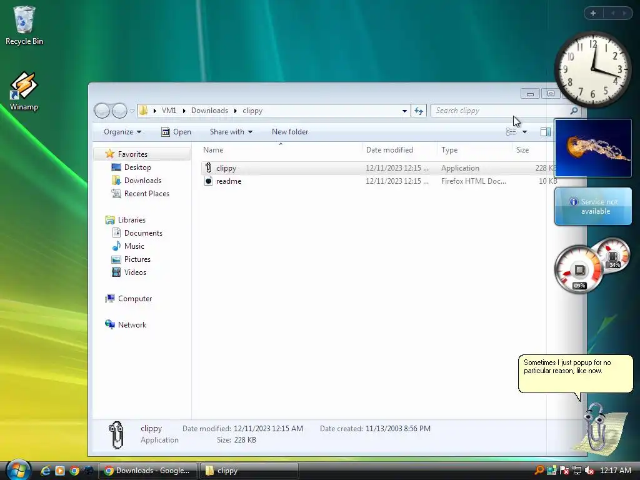640x480 pixels.
Task: Open the Recycle Bin desktop icon
Action: pos(24,25)
